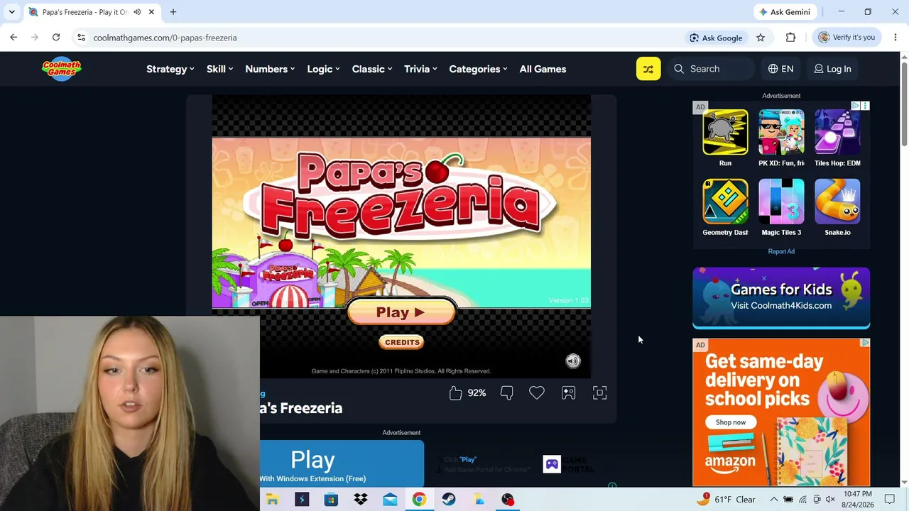Click the thumbs up like icon
909x511 pixels.
click(x=456, y=393)
